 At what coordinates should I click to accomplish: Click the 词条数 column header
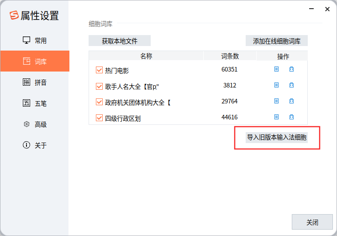click(230, 56)
